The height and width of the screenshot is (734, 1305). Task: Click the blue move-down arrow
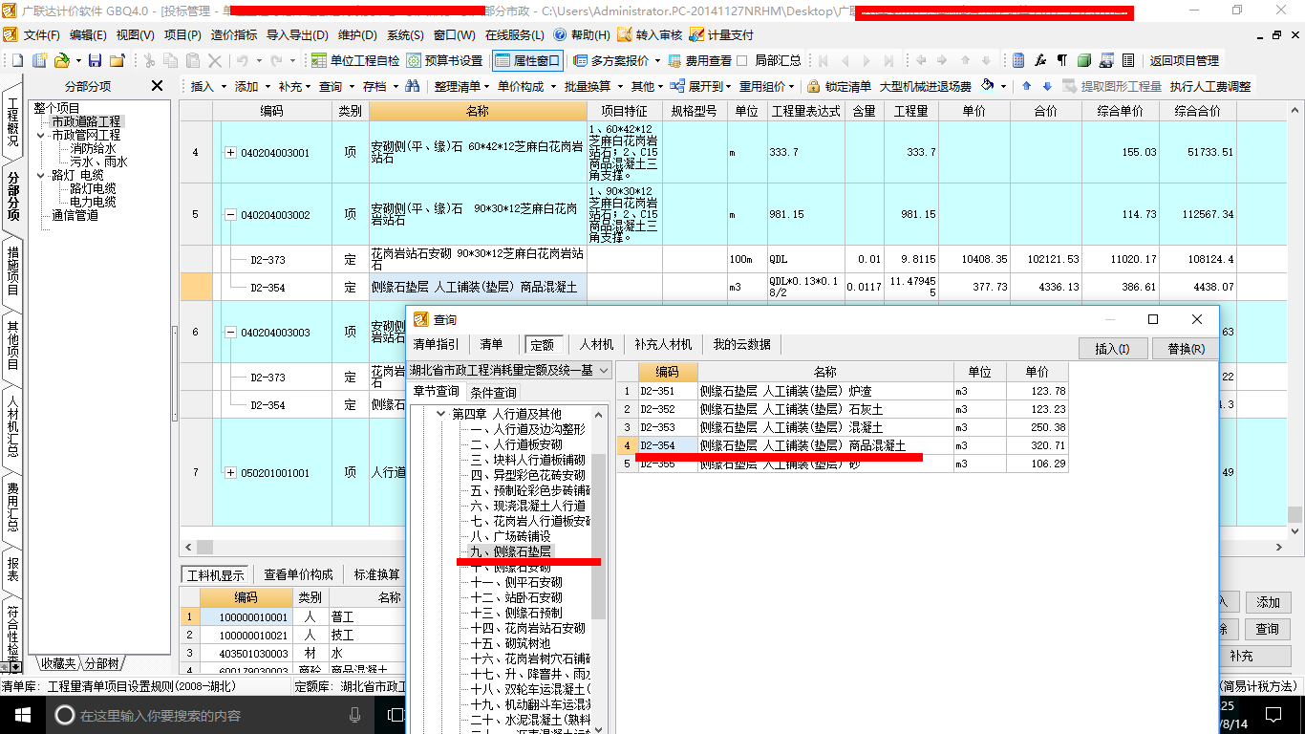(x=1047, y=86)
